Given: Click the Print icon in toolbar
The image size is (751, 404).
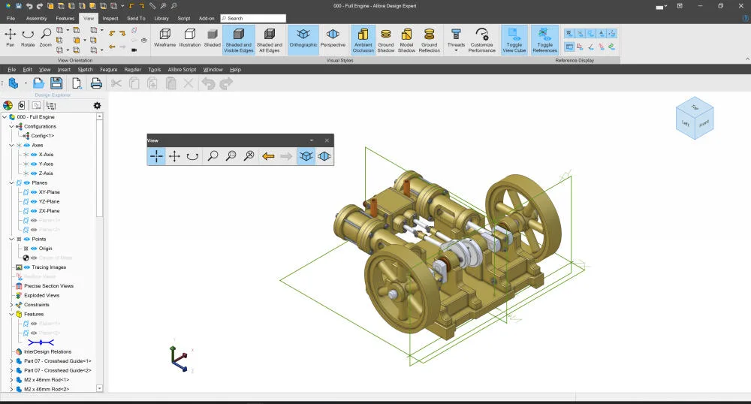Looking at the screenshot, I should (x=96, y=83).
